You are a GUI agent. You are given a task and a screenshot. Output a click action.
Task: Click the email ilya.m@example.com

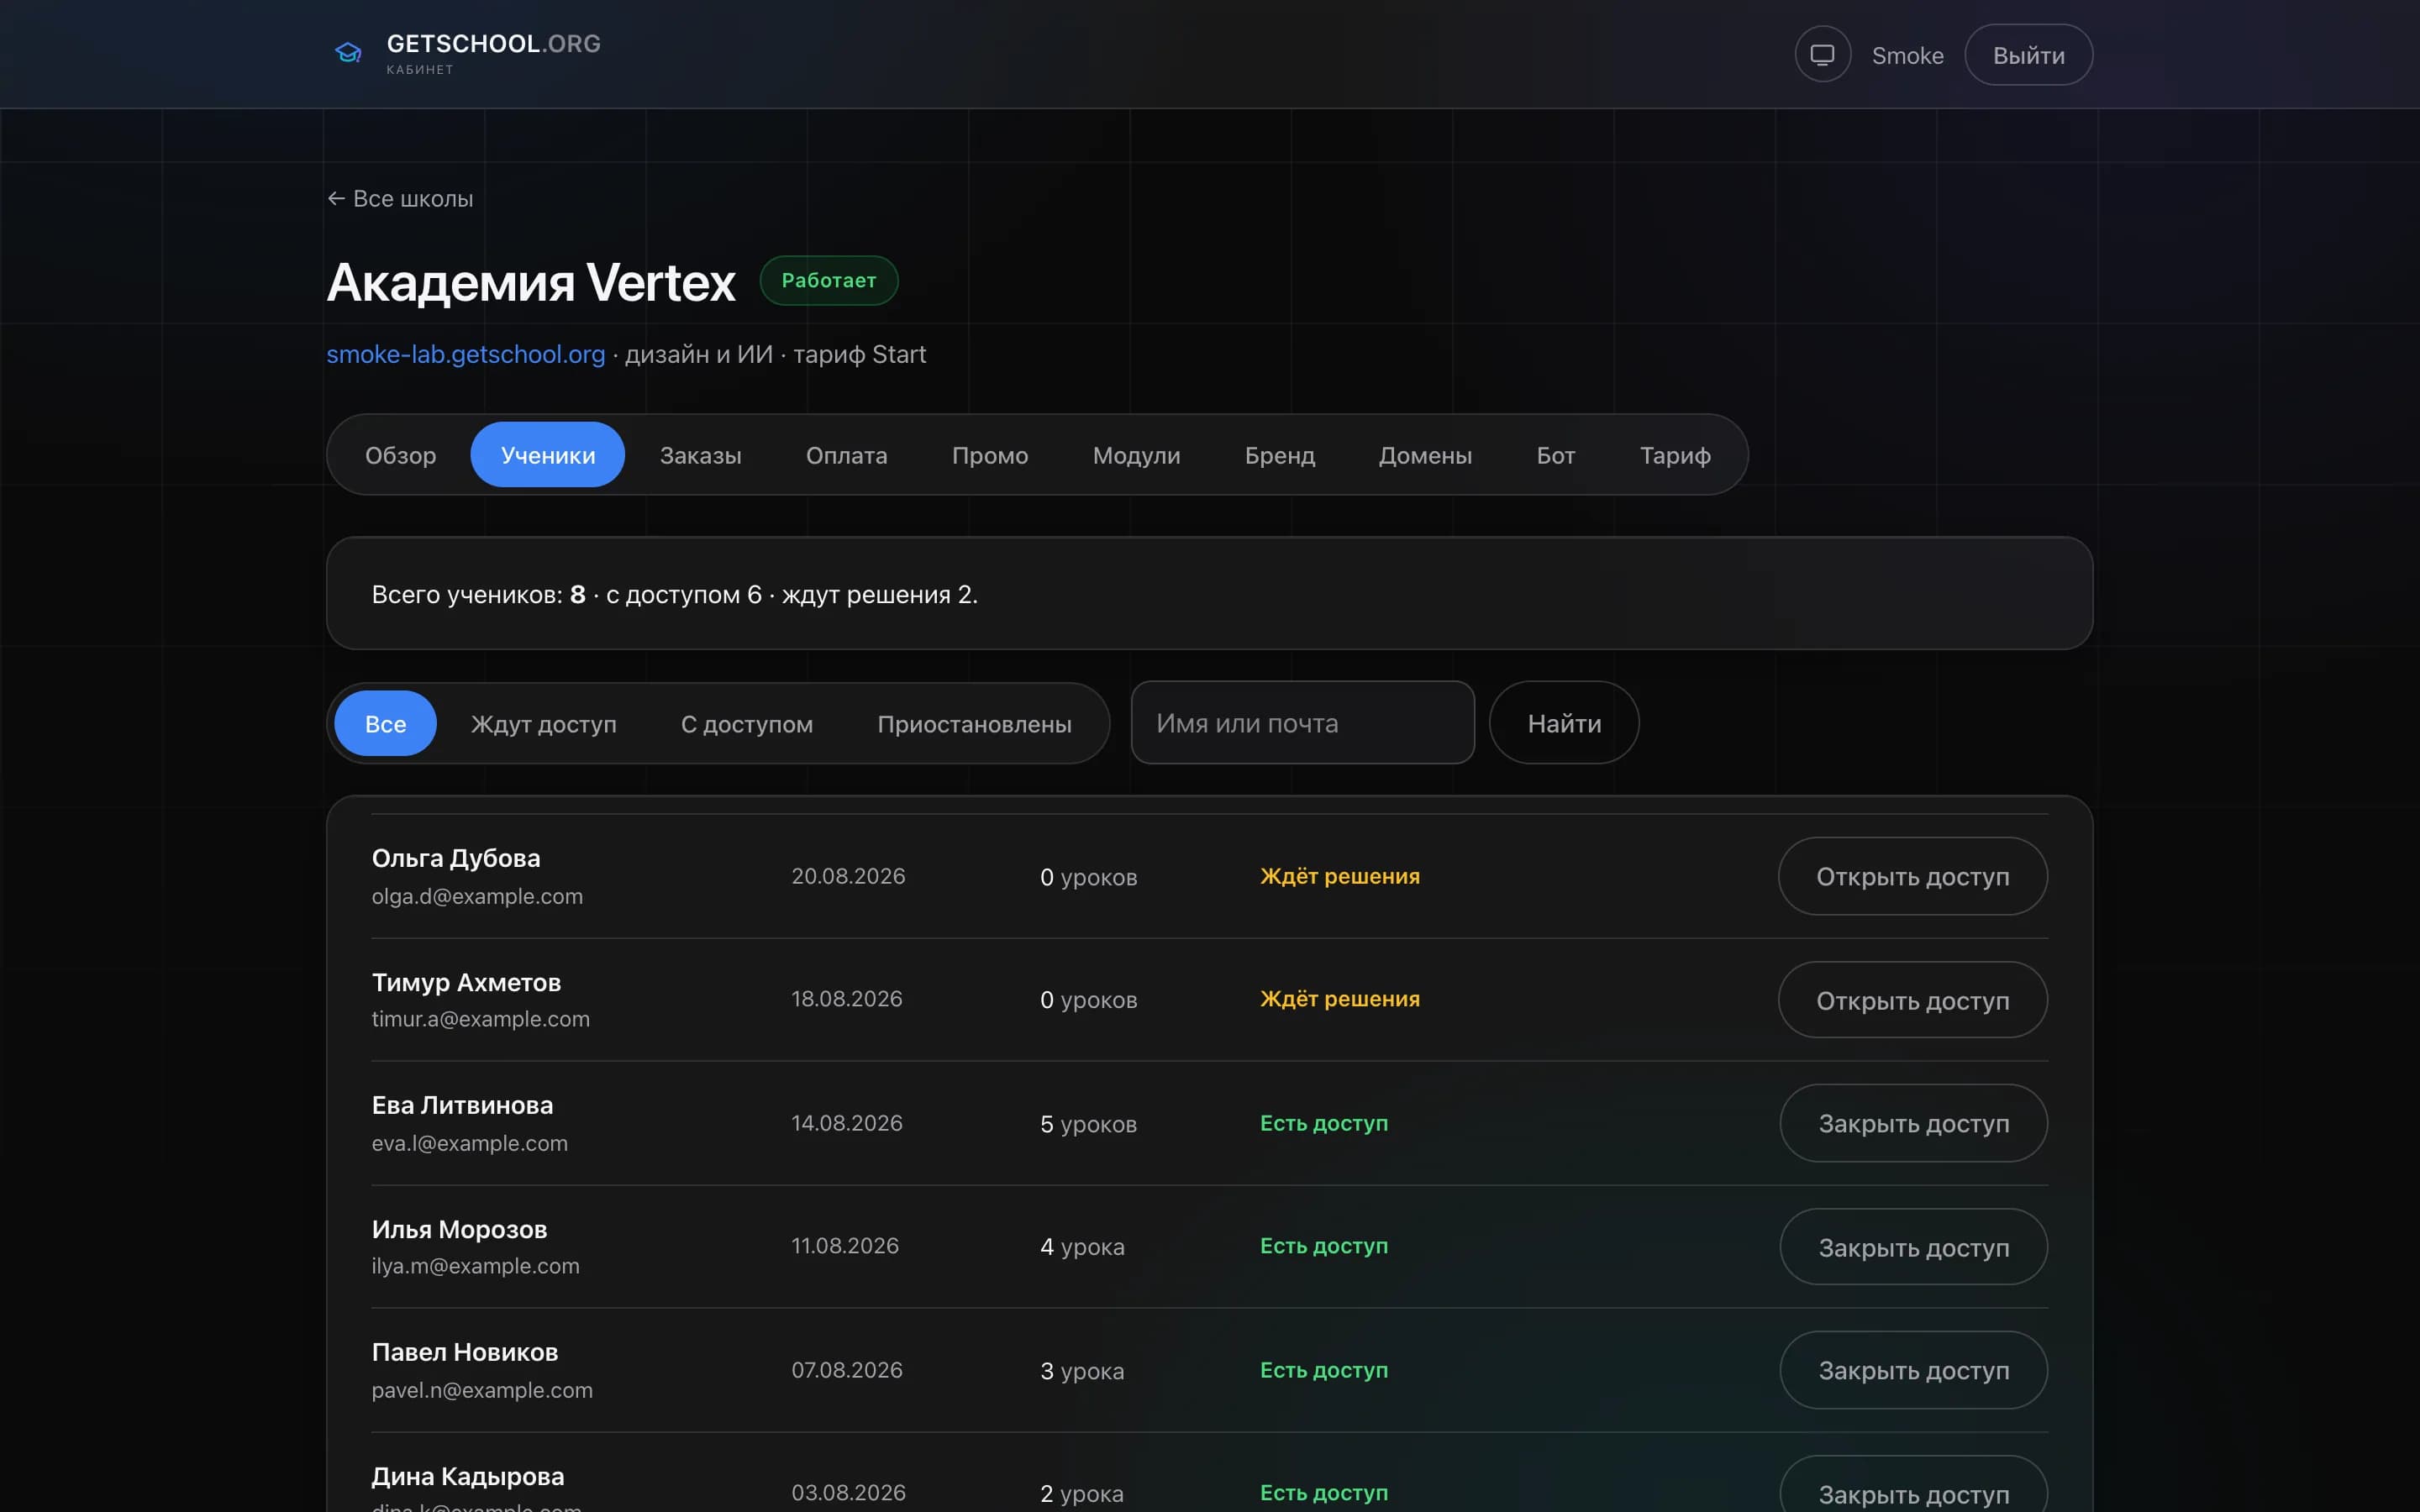point(476,1266)
